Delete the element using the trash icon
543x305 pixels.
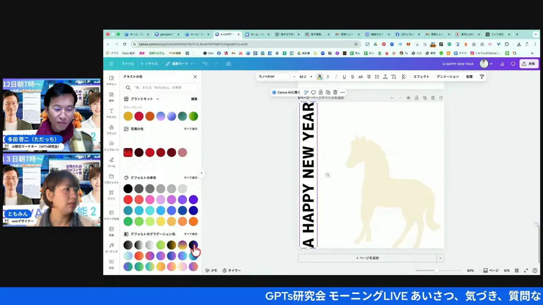click(x=335, y=92)
